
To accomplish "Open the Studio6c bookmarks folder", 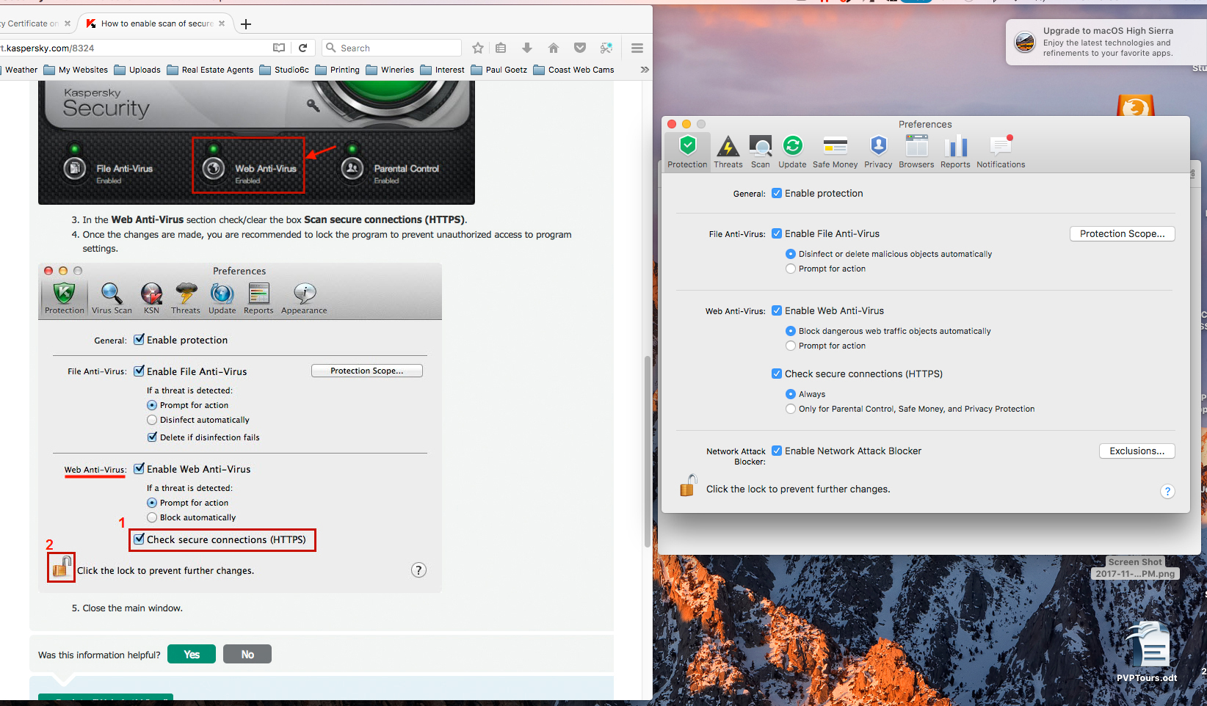I will [284, 70].
